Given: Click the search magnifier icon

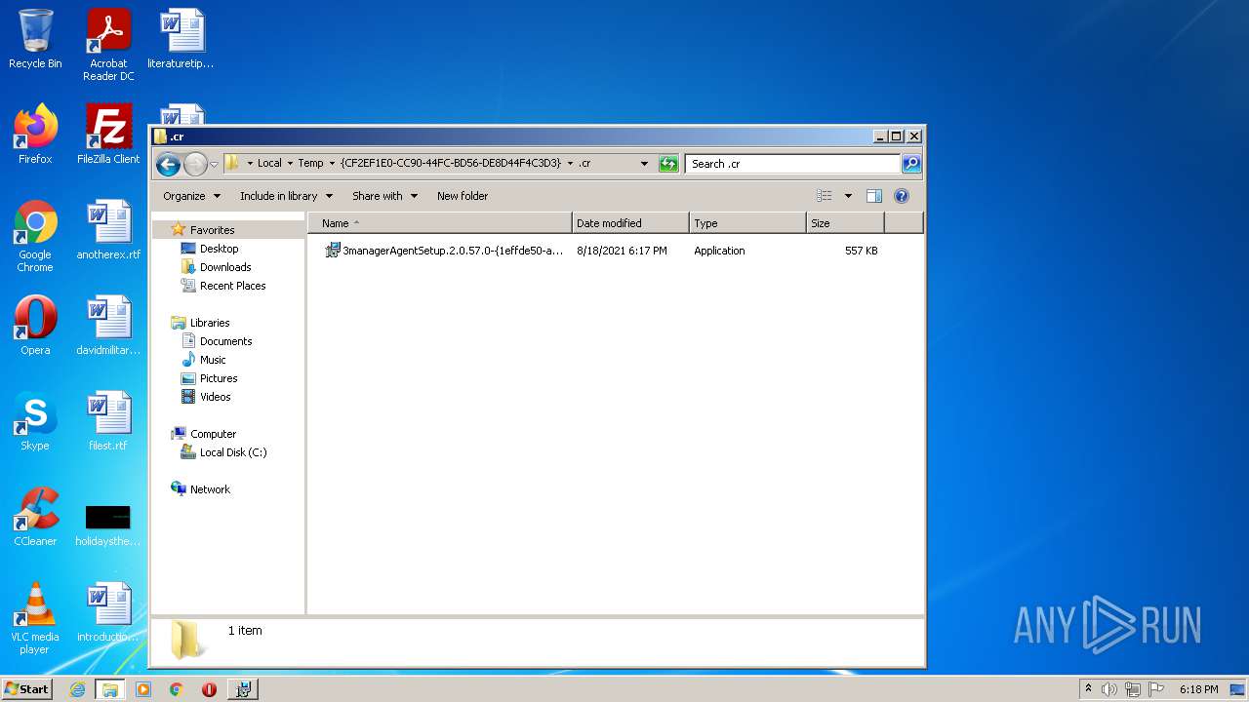Looking at the screenshot, I should coord(911,164).
